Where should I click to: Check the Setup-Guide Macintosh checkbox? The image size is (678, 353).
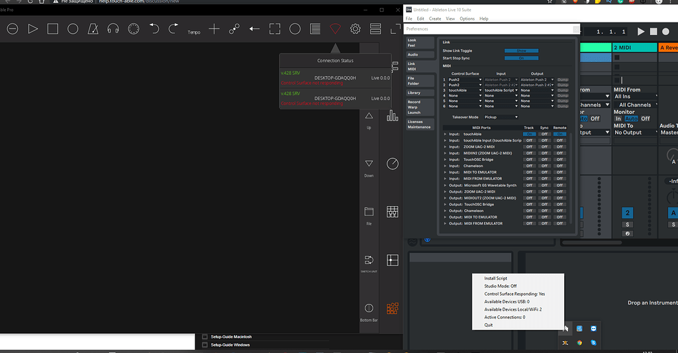point(205,336)
